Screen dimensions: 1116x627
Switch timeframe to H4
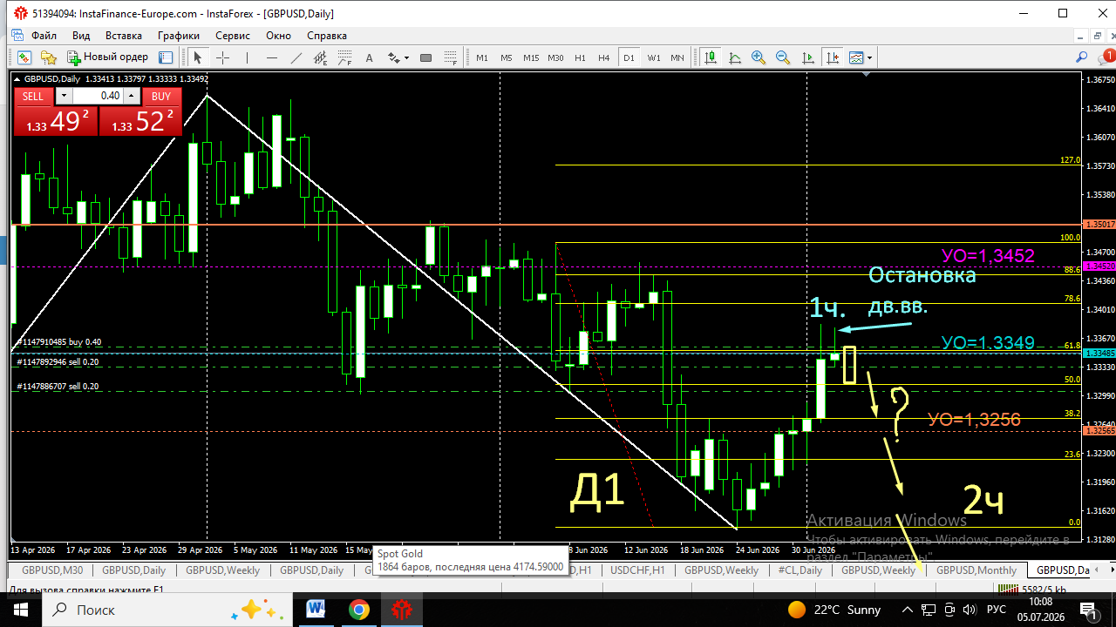604,57
